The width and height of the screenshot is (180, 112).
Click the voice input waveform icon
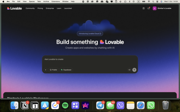[129, 70]
